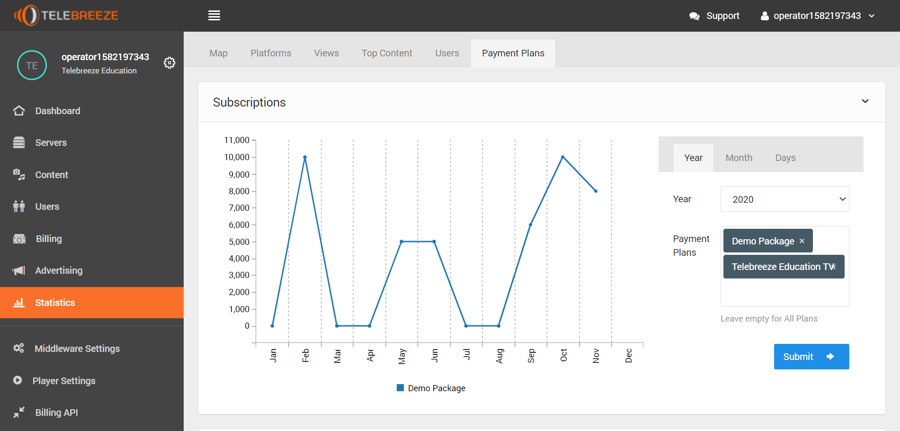Switch to the Map tab
Image resolution: width=900 pixels, height=431 pixels.
(x=219, y=53)
